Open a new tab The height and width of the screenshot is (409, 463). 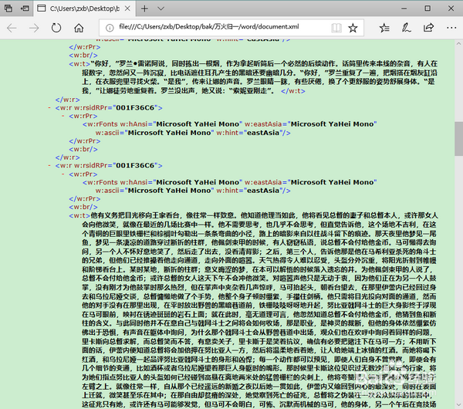[x=144, y=8]
